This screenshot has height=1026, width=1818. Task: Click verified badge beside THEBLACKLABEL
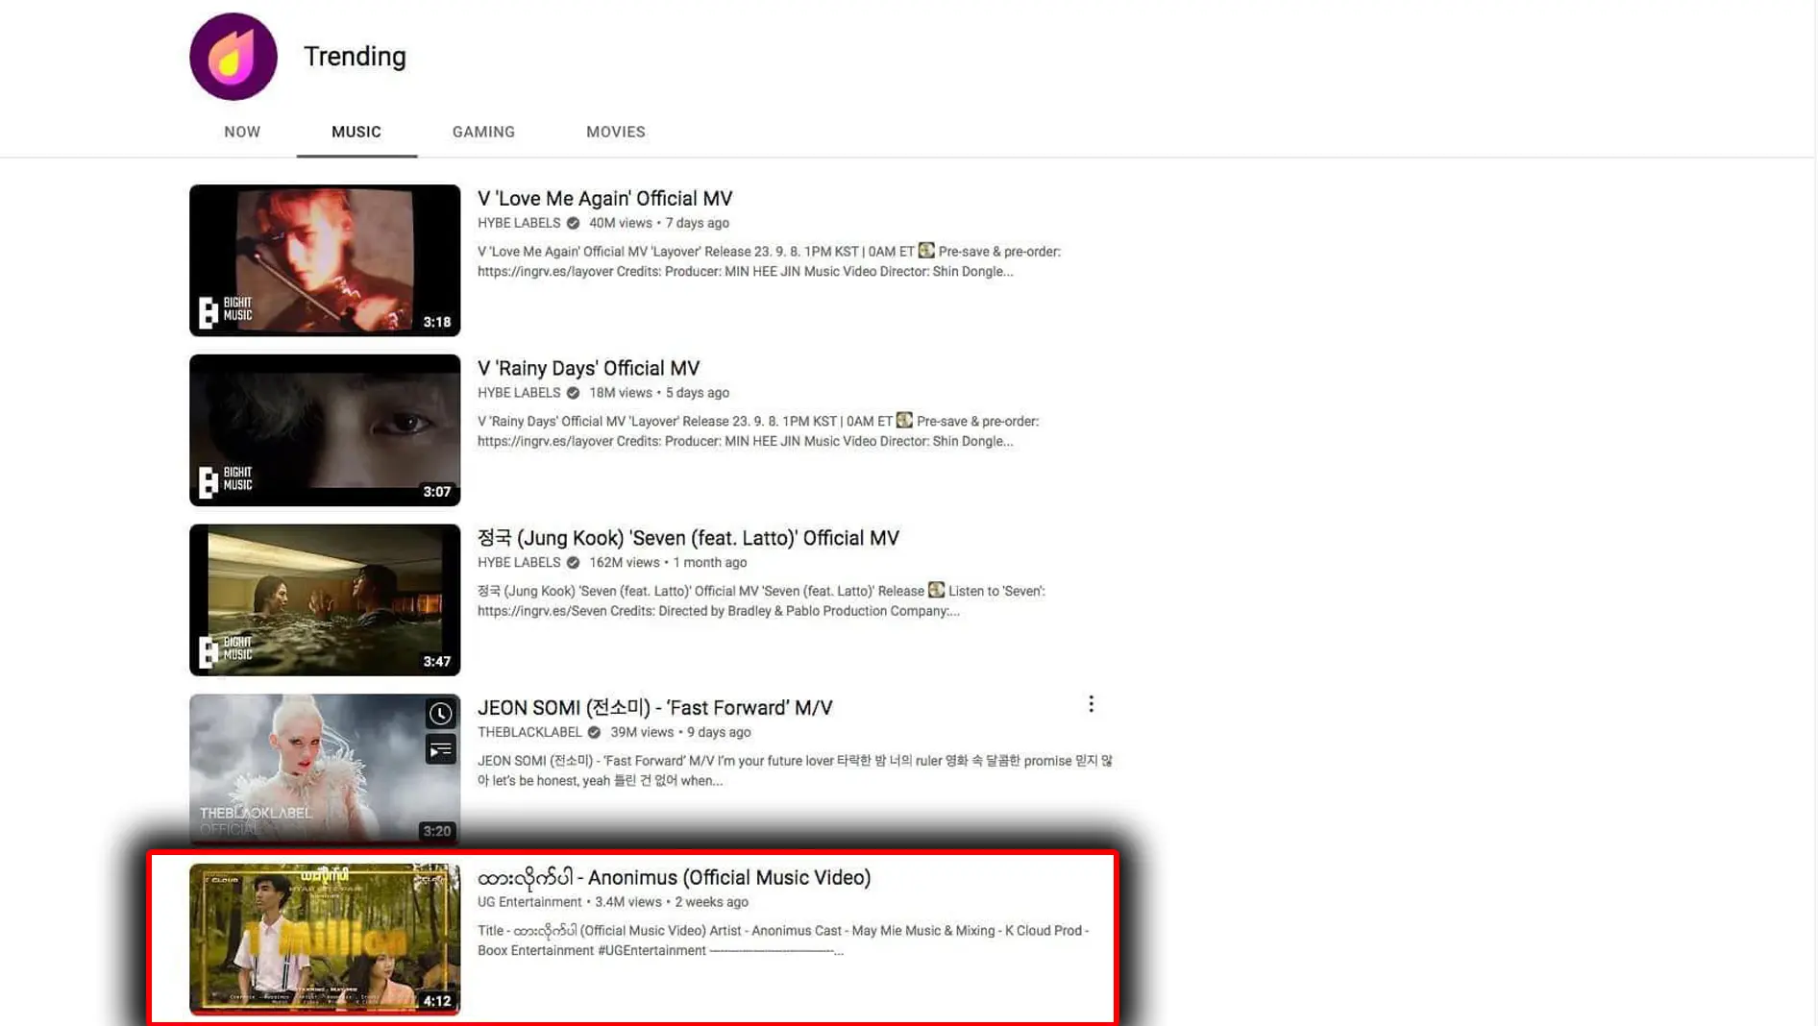594,733
